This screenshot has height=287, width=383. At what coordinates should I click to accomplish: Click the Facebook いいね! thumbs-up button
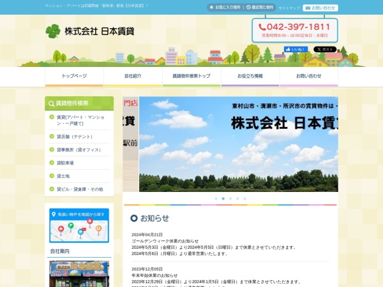point(296,49)
